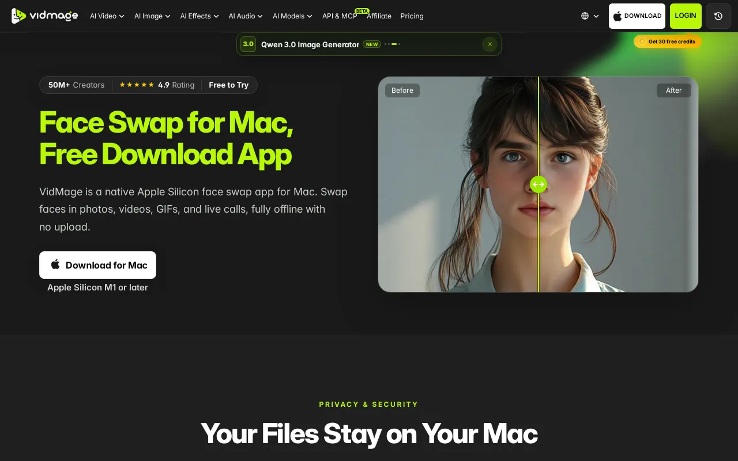738x461 pixels.
Task: Open the Qwen 3.0 Image Generator banner
Action: click(x=369, y=44)
